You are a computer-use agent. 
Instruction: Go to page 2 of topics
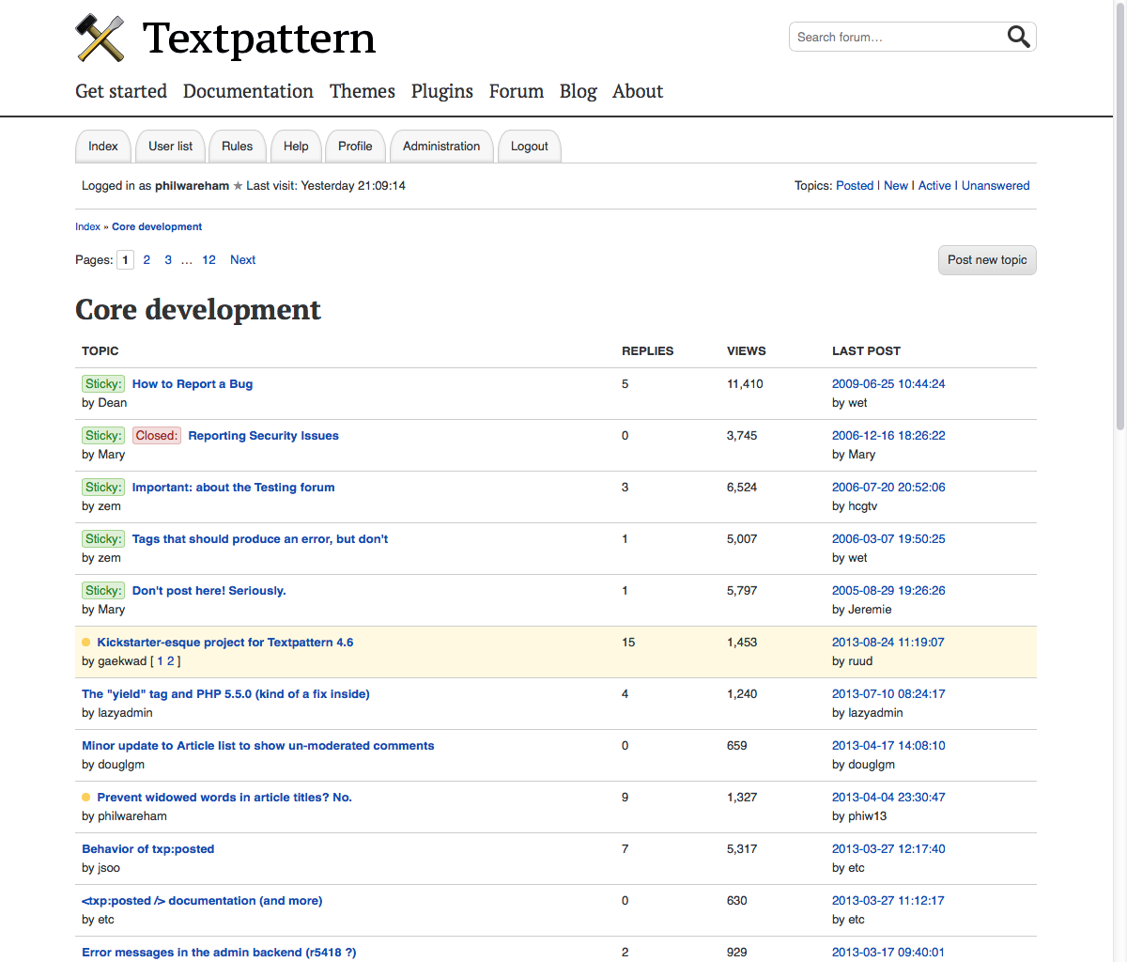147,260
